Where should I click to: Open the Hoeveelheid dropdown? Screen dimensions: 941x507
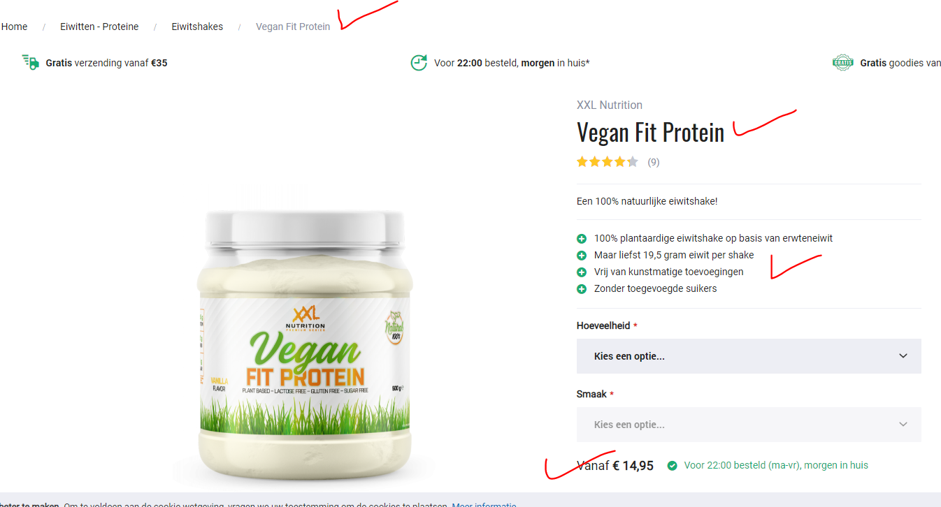[749, 356]
